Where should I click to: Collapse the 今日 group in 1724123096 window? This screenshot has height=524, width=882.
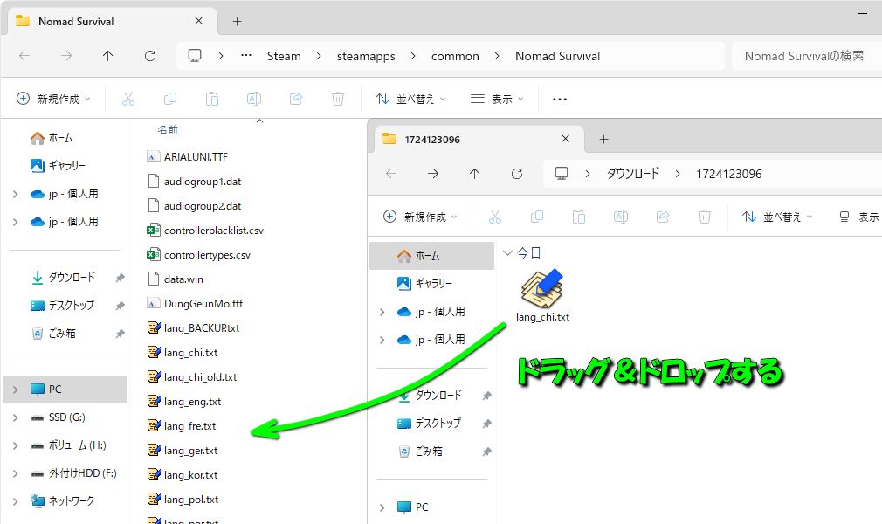click(x=507, y=253)
